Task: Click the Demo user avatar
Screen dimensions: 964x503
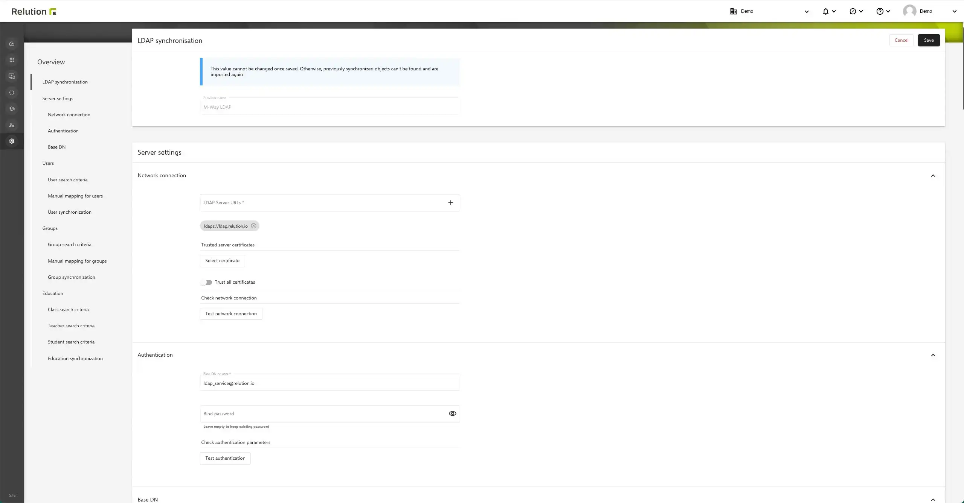Action: coord(909,11)
